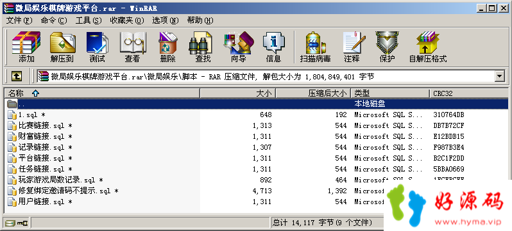
Task: Open the File (文件) menu
Action: (19, 20)
